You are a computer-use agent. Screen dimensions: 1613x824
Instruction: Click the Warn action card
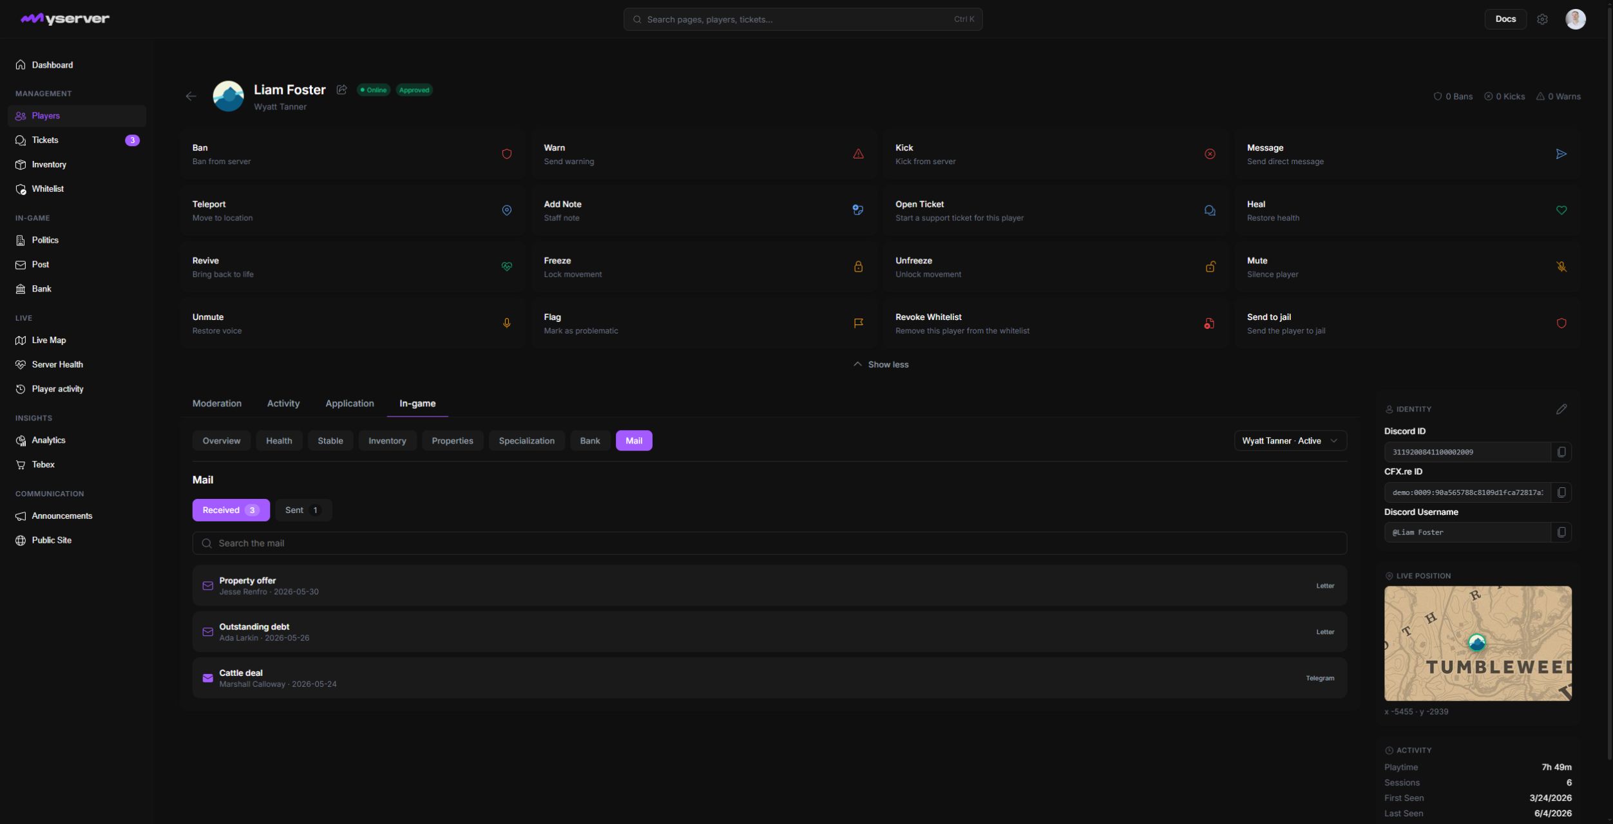point(703,154)
